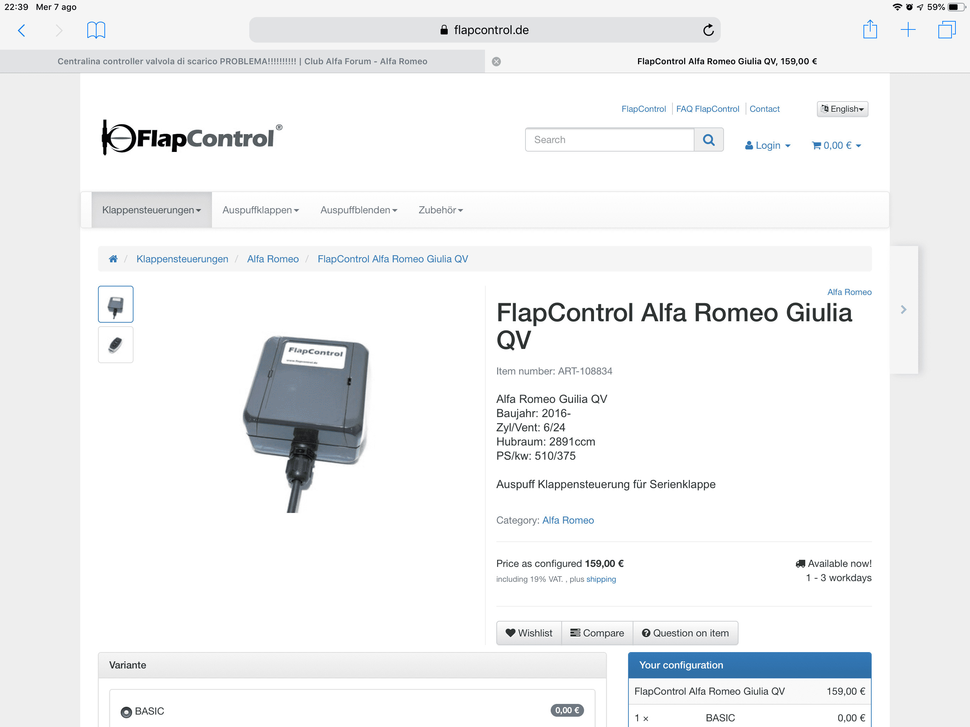The width and height of the screenshot is (970, 727).
Task: Click Alfa Romeo in the breadcrumb
Action: click(x=273, y=259)
